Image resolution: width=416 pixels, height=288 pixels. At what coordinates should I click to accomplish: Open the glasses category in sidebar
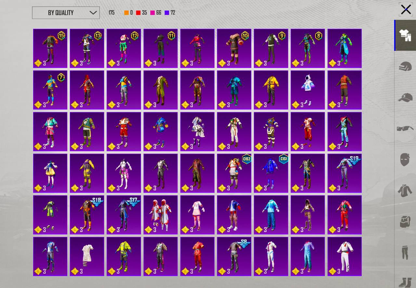(x=405, y=129)
